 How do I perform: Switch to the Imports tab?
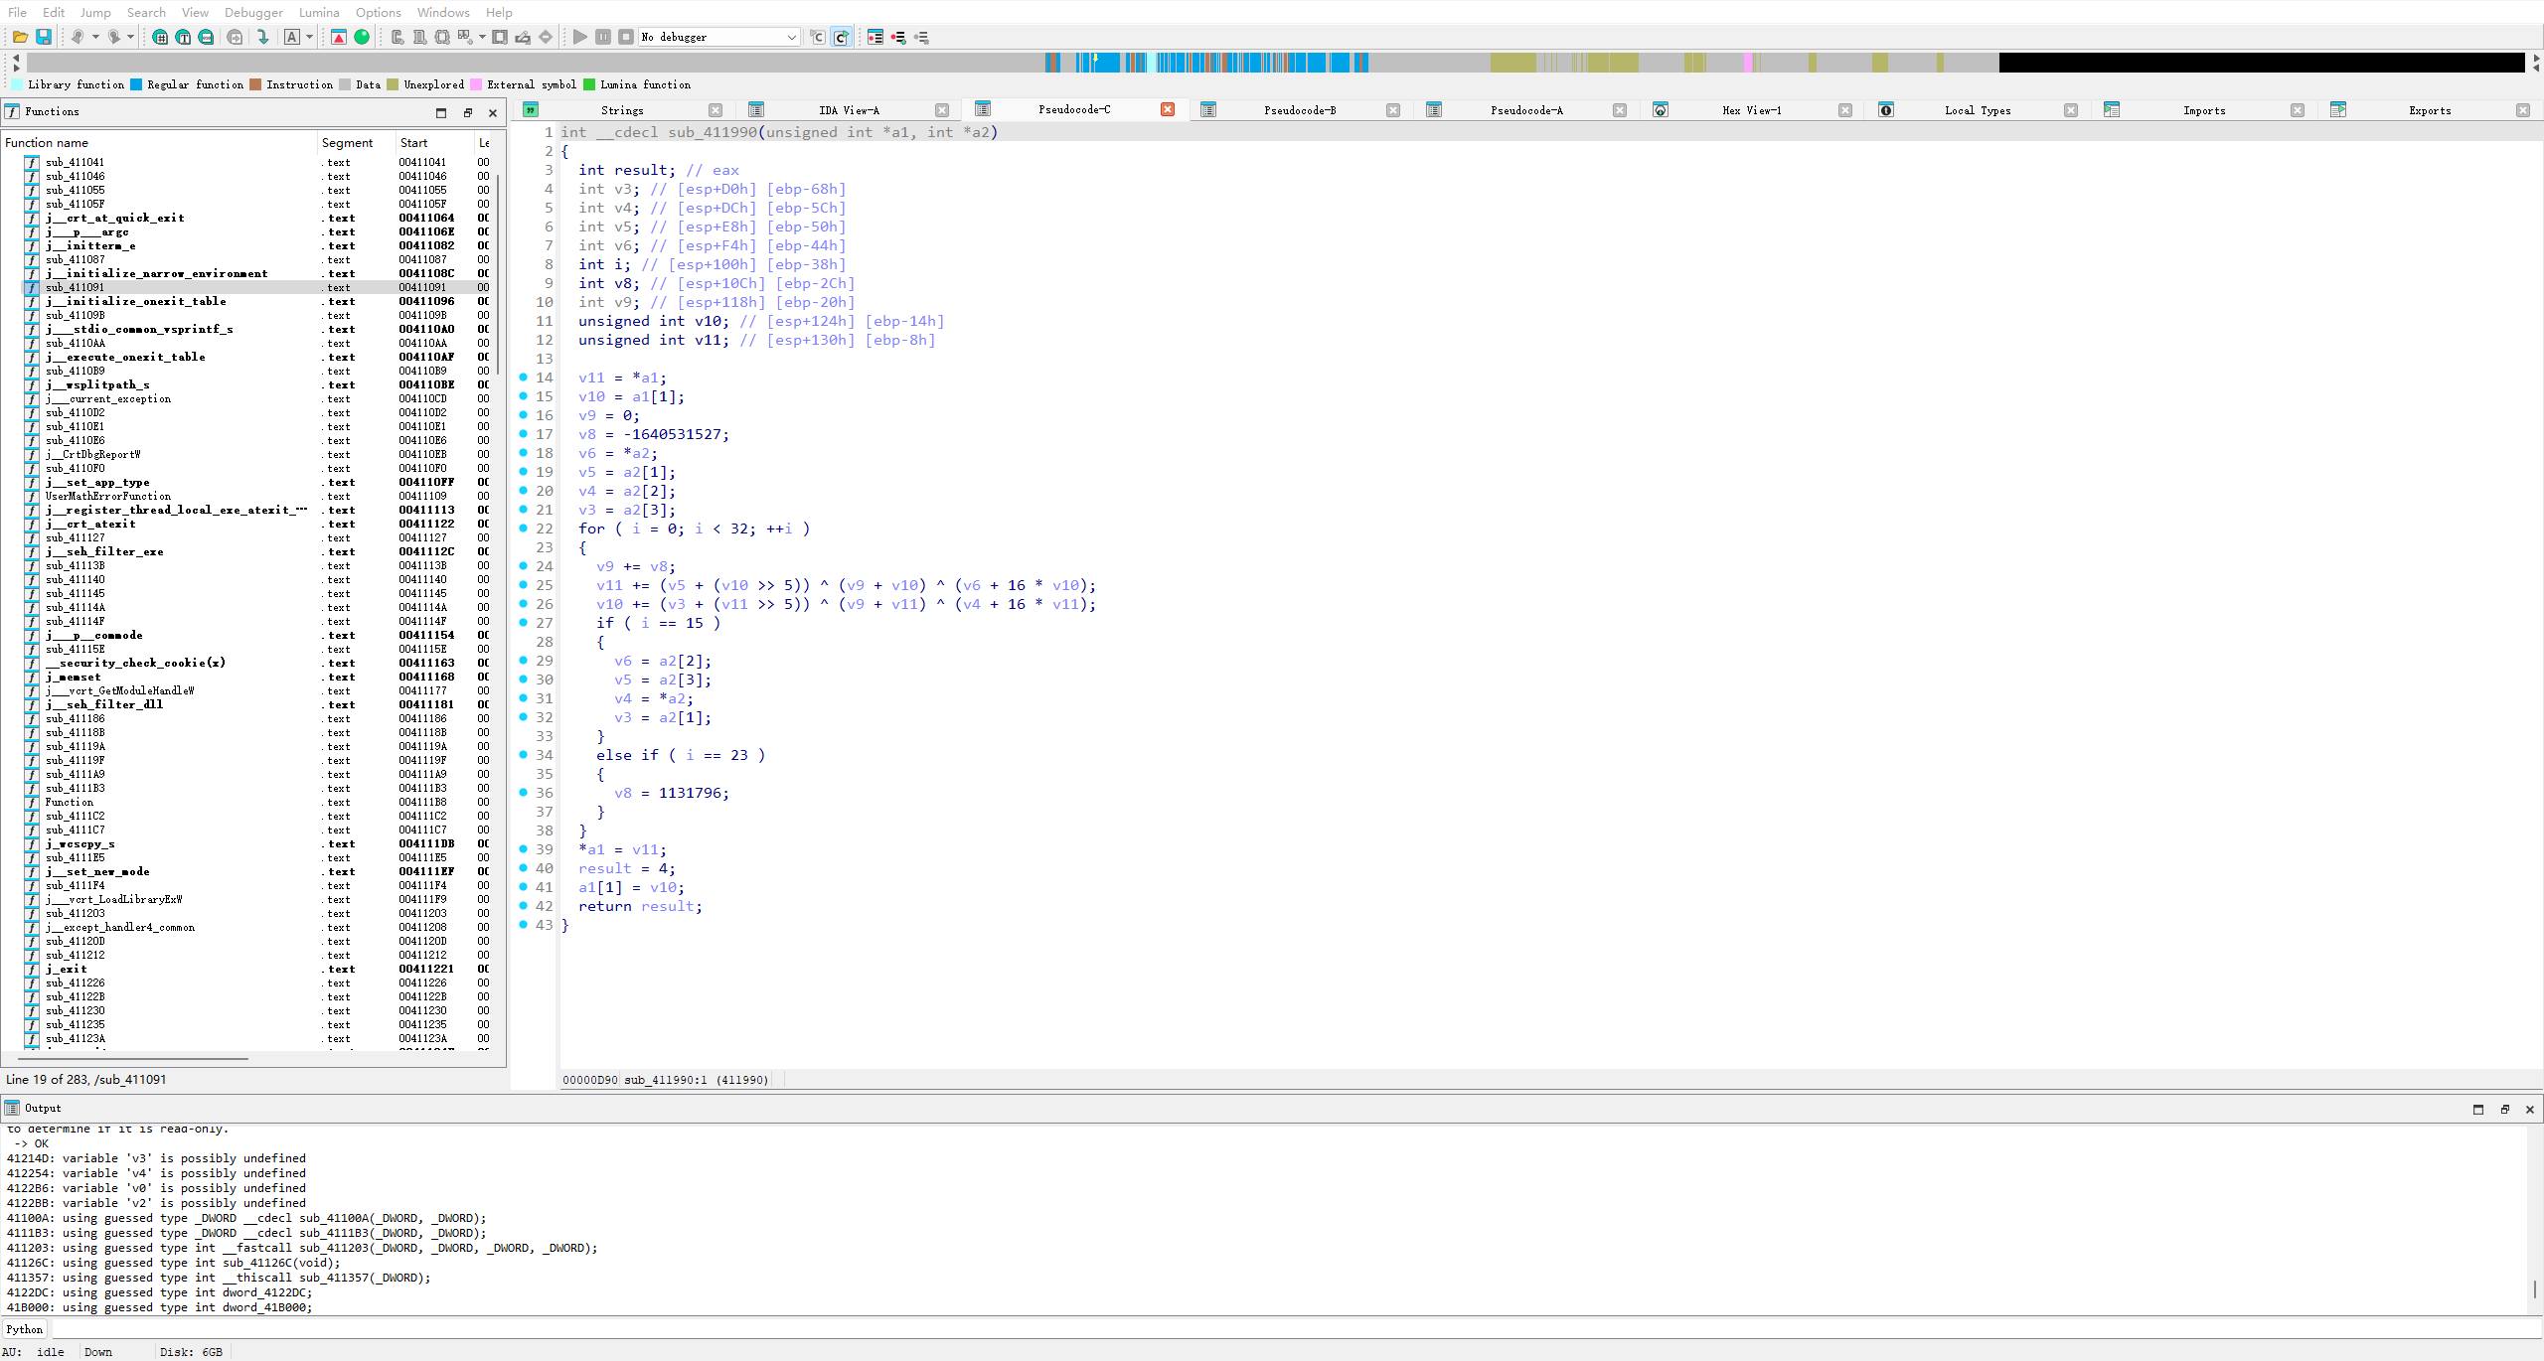(x=2204, y=110)
